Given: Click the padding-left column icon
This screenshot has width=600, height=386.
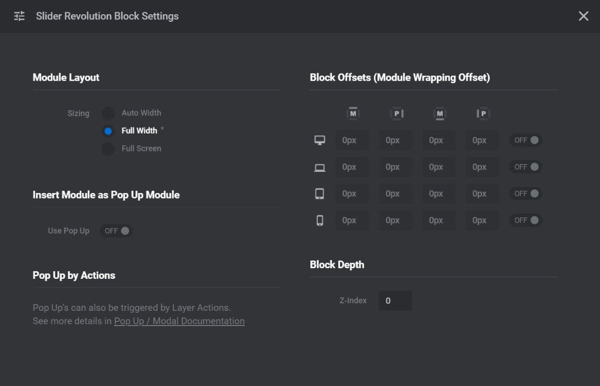Looking at the screenshot, I should [483, 113].
